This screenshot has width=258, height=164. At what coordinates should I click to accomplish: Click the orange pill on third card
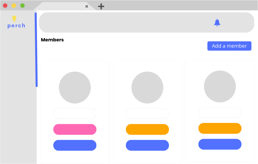(x=220, y=128)
